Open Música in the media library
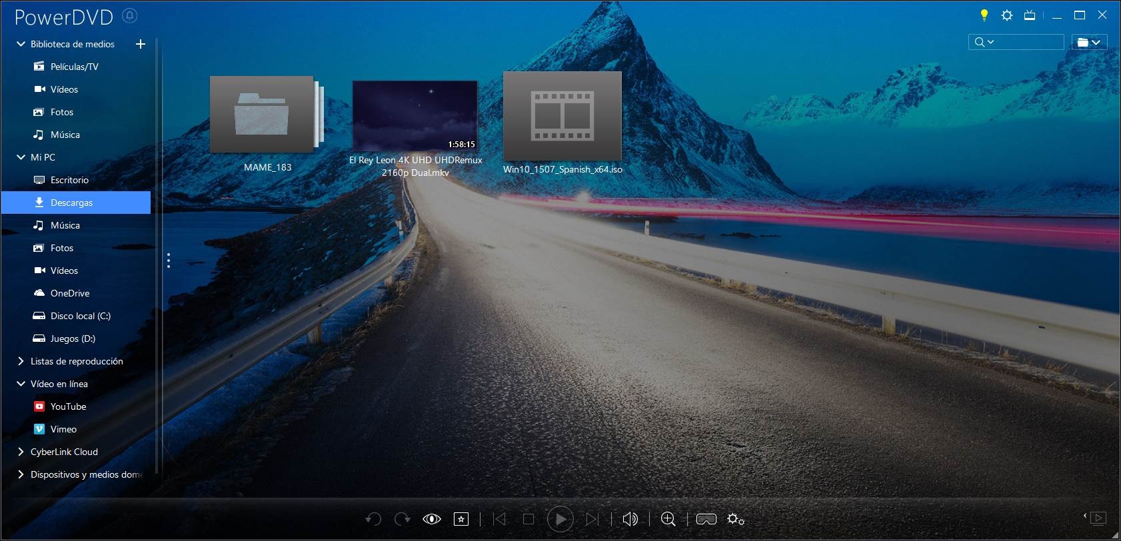The width and height of the screenshot is (1121, 541). [65, 135]
